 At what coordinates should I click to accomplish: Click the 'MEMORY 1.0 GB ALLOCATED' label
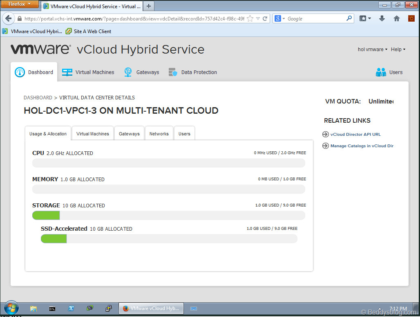pos(68,179)
